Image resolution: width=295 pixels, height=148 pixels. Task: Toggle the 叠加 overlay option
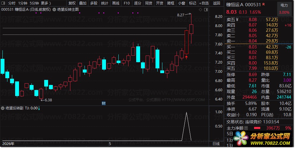coord(83,3)
